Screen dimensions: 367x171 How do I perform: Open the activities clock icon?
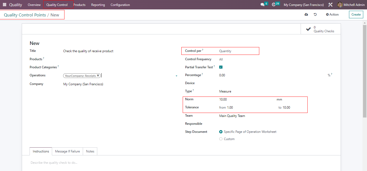[x=274, y=5]
